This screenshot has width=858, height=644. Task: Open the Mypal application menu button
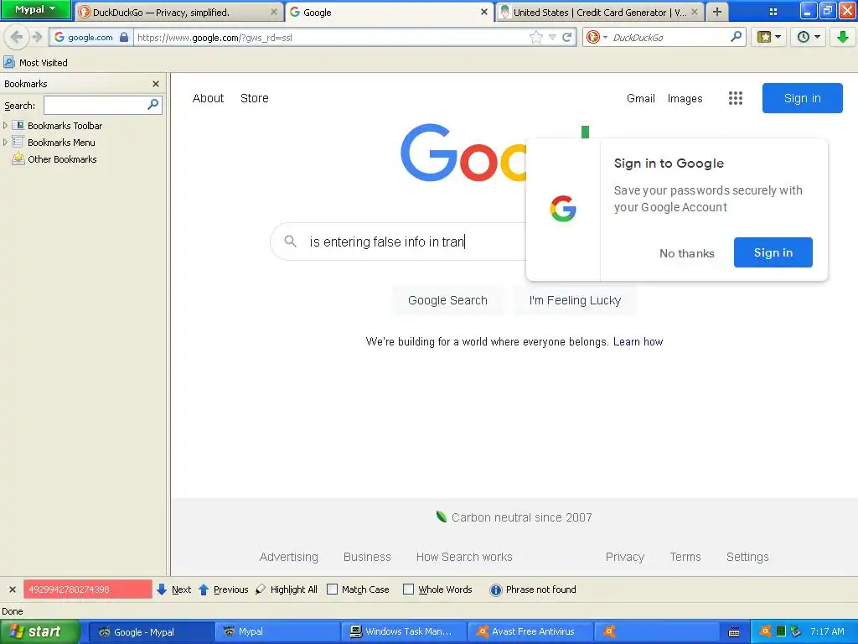[x=36, y=9]
